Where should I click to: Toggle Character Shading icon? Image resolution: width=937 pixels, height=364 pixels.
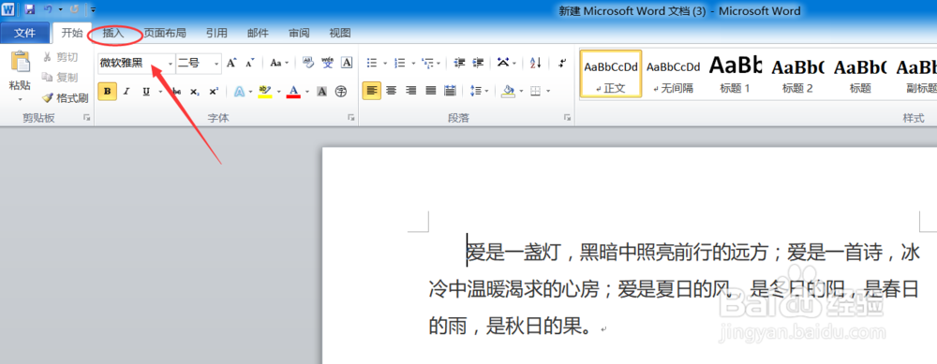(x=321, y=92)
